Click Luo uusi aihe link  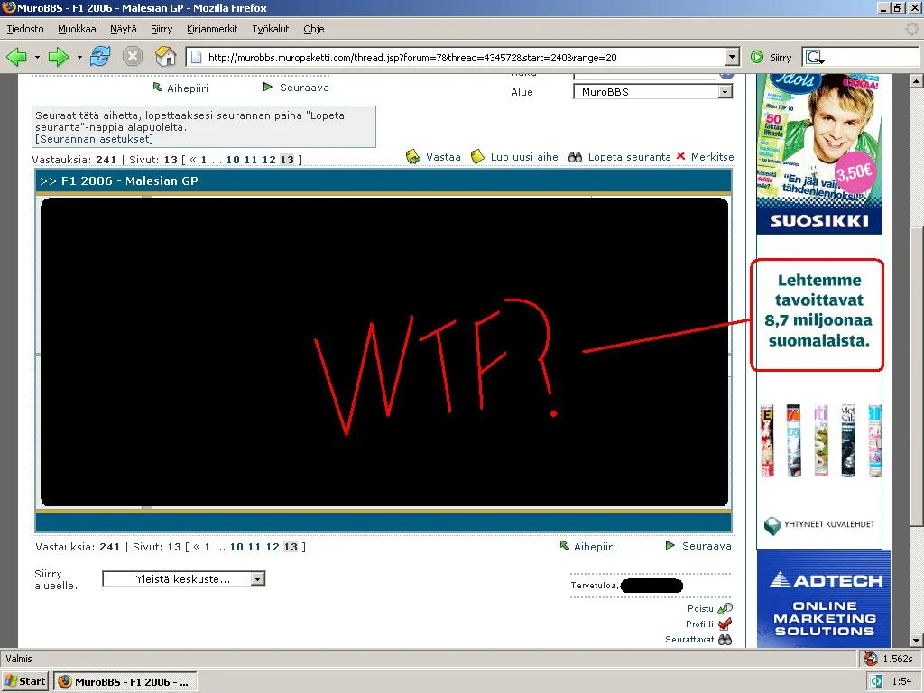tap(523, 157)
